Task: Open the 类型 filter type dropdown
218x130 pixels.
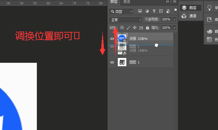Action: point(121,11)
